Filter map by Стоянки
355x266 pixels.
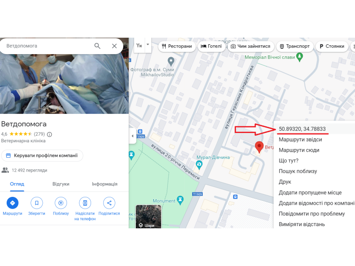(331, 47)
